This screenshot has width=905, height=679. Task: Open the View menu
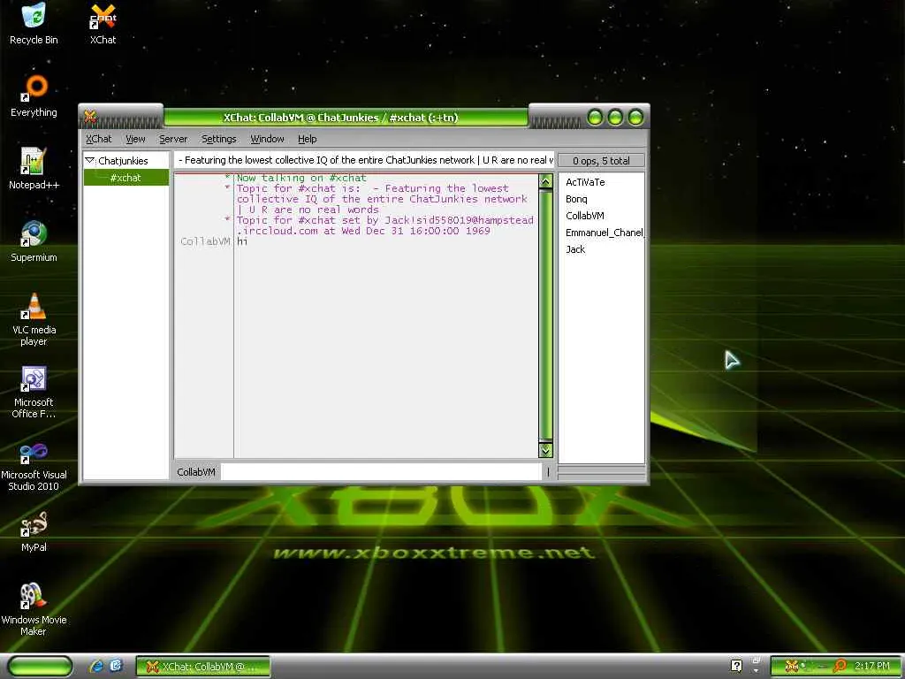click(x=135, y=139)
